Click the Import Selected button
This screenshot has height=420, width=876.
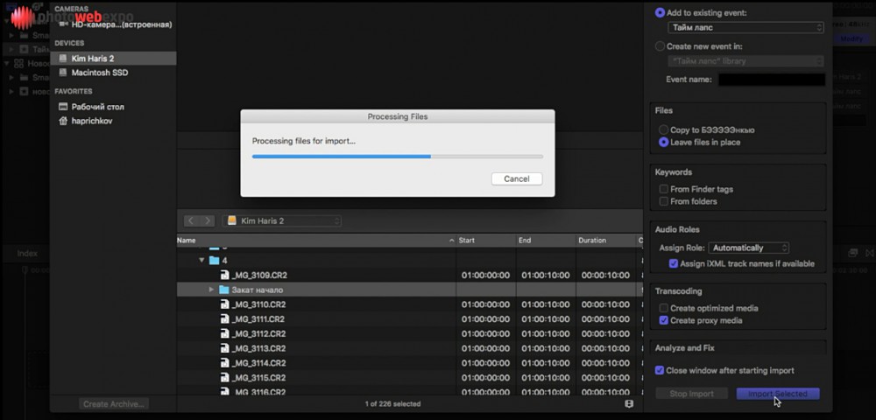coord(778,394)
